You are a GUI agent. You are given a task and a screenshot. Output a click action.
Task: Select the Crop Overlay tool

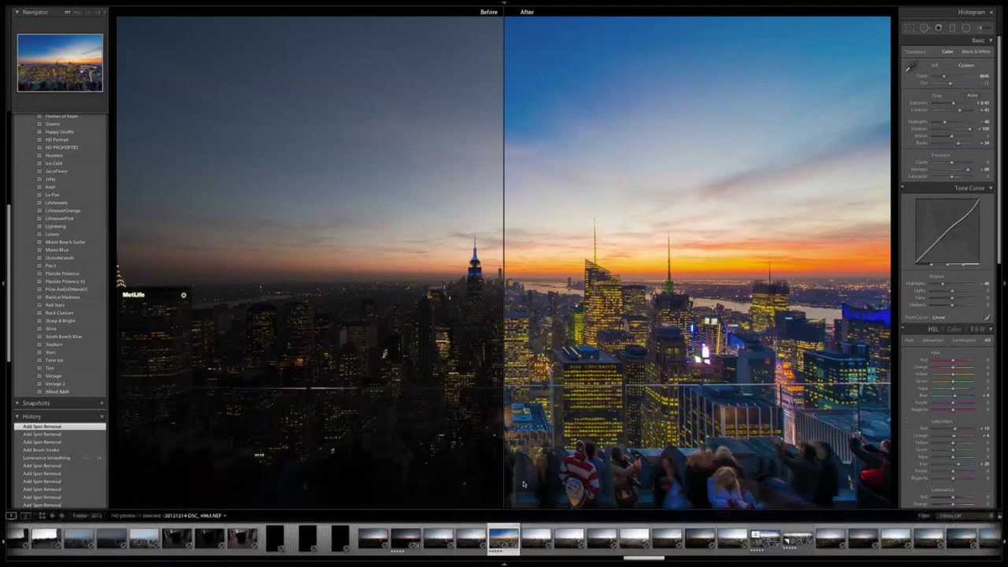pyautogui.click(x=908, y=28)
